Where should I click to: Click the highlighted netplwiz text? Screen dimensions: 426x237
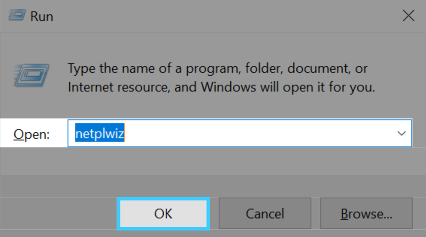pyautogui.click(x=100, y=134)
